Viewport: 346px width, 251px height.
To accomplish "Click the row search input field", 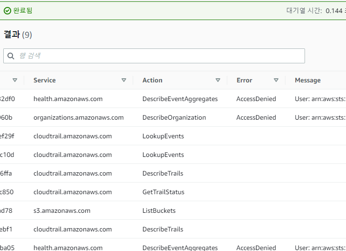I will tap(154, 56).
